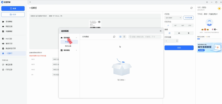This screenshot has width=222, height=104.
Task: Click the 暂无模板 empty box illustration
Action: tap(122, 67)
